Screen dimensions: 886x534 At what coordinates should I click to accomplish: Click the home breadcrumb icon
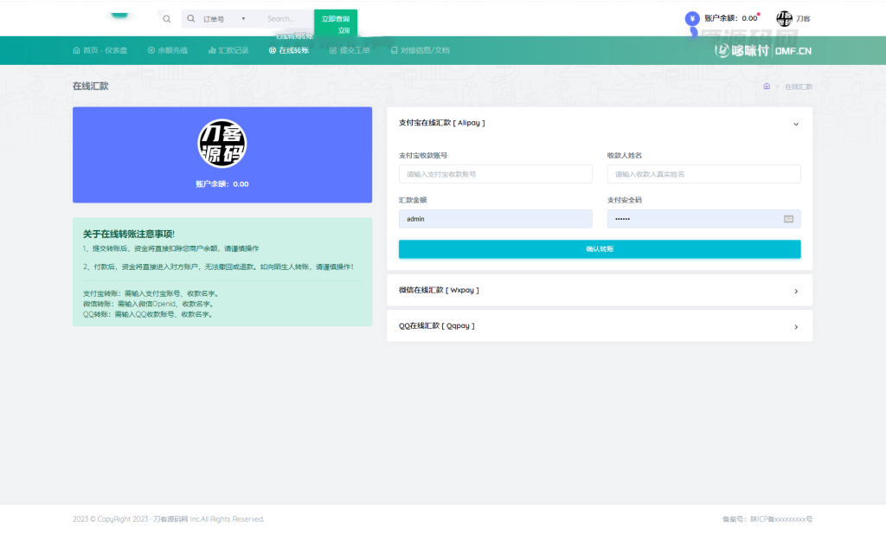pyautogui.click(x=767, y=87)
